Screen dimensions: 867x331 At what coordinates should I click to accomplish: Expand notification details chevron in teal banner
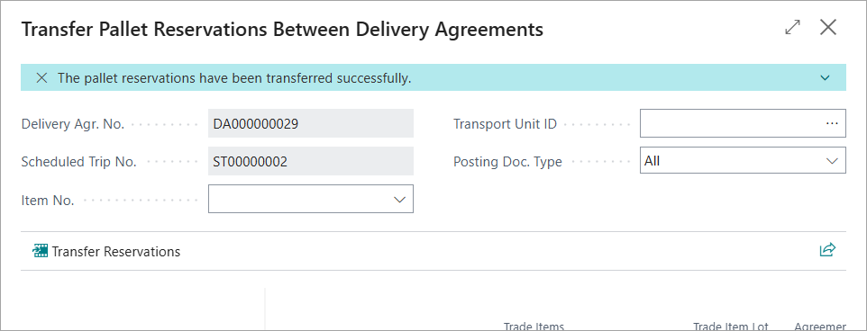(825, 77)
